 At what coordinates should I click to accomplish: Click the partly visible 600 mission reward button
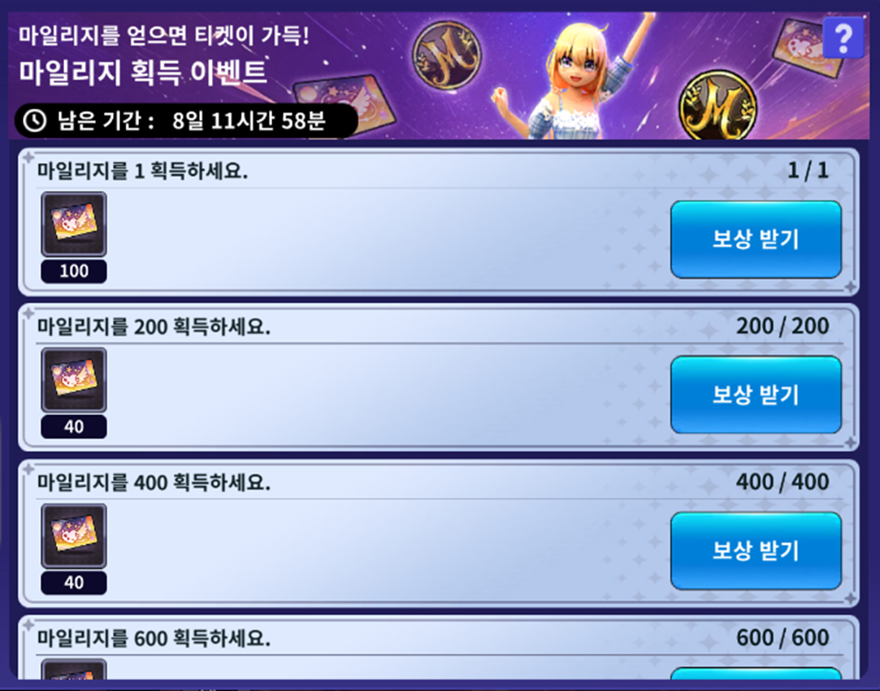756,674
